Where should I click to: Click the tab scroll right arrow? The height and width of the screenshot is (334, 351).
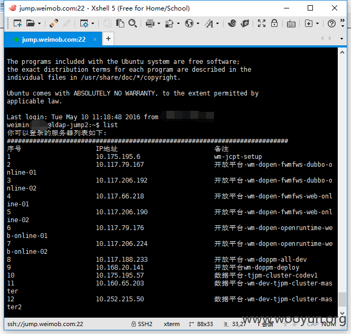coord(330,39)
